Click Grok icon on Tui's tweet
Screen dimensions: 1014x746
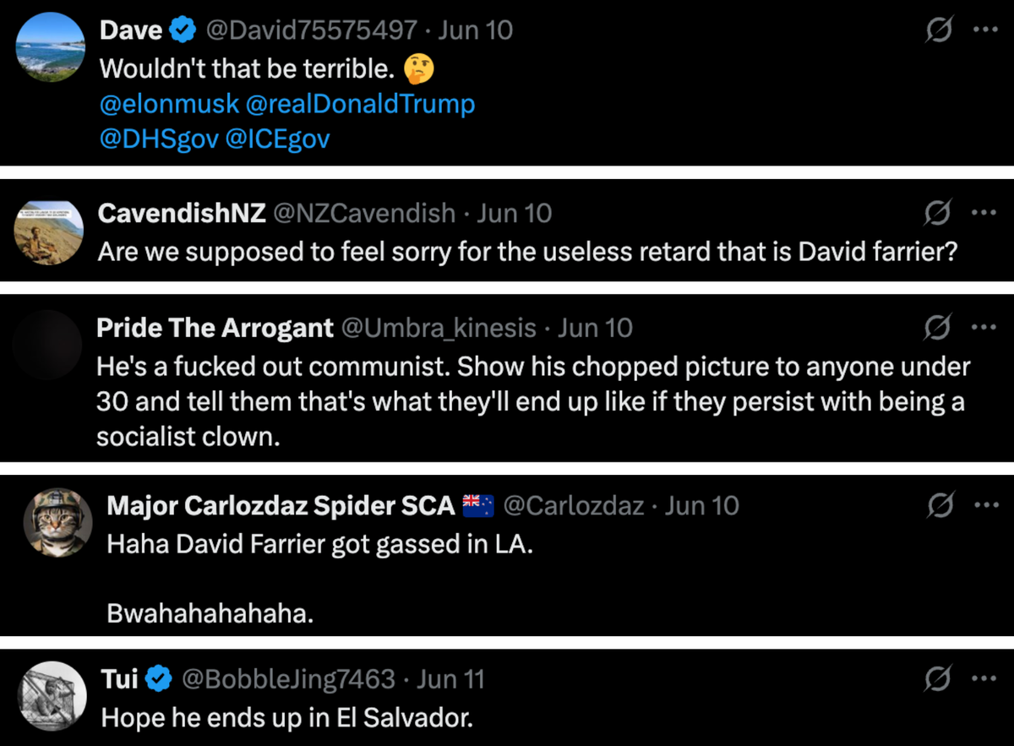(x=938, y=678)
